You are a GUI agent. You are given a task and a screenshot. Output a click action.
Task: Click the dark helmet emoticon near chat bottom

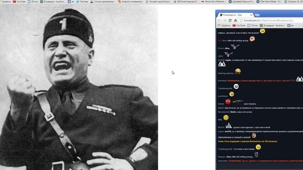click(256, 154)
